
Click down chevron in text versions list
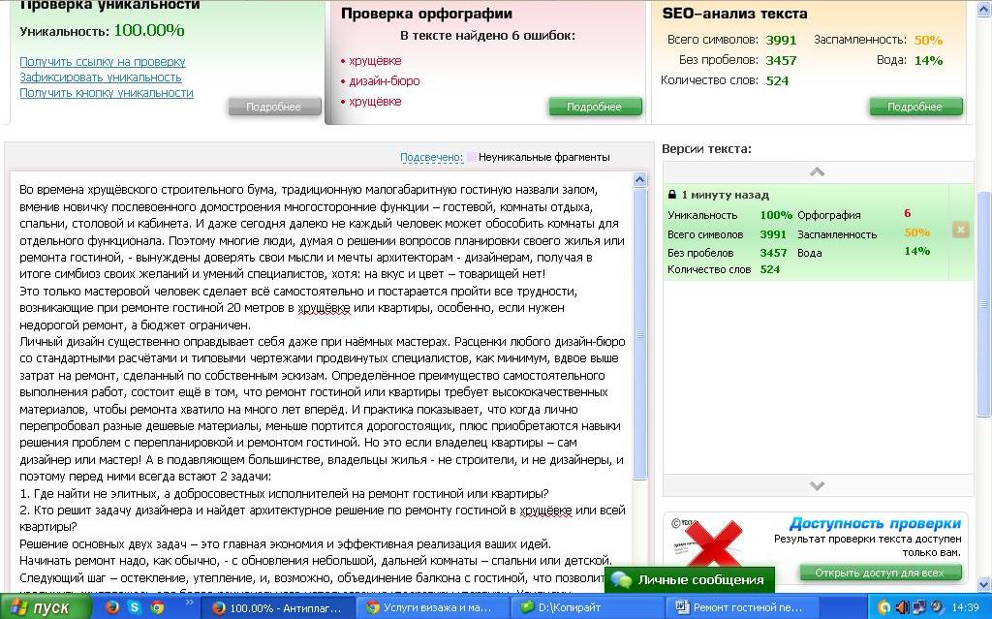click(x=817, y=485)
